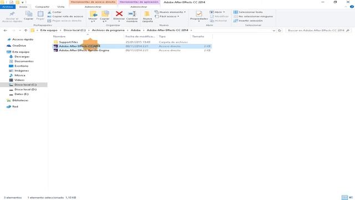Open Documentos in the sidebar
This screenshot has width=355, height=200.
click(24, 61)
